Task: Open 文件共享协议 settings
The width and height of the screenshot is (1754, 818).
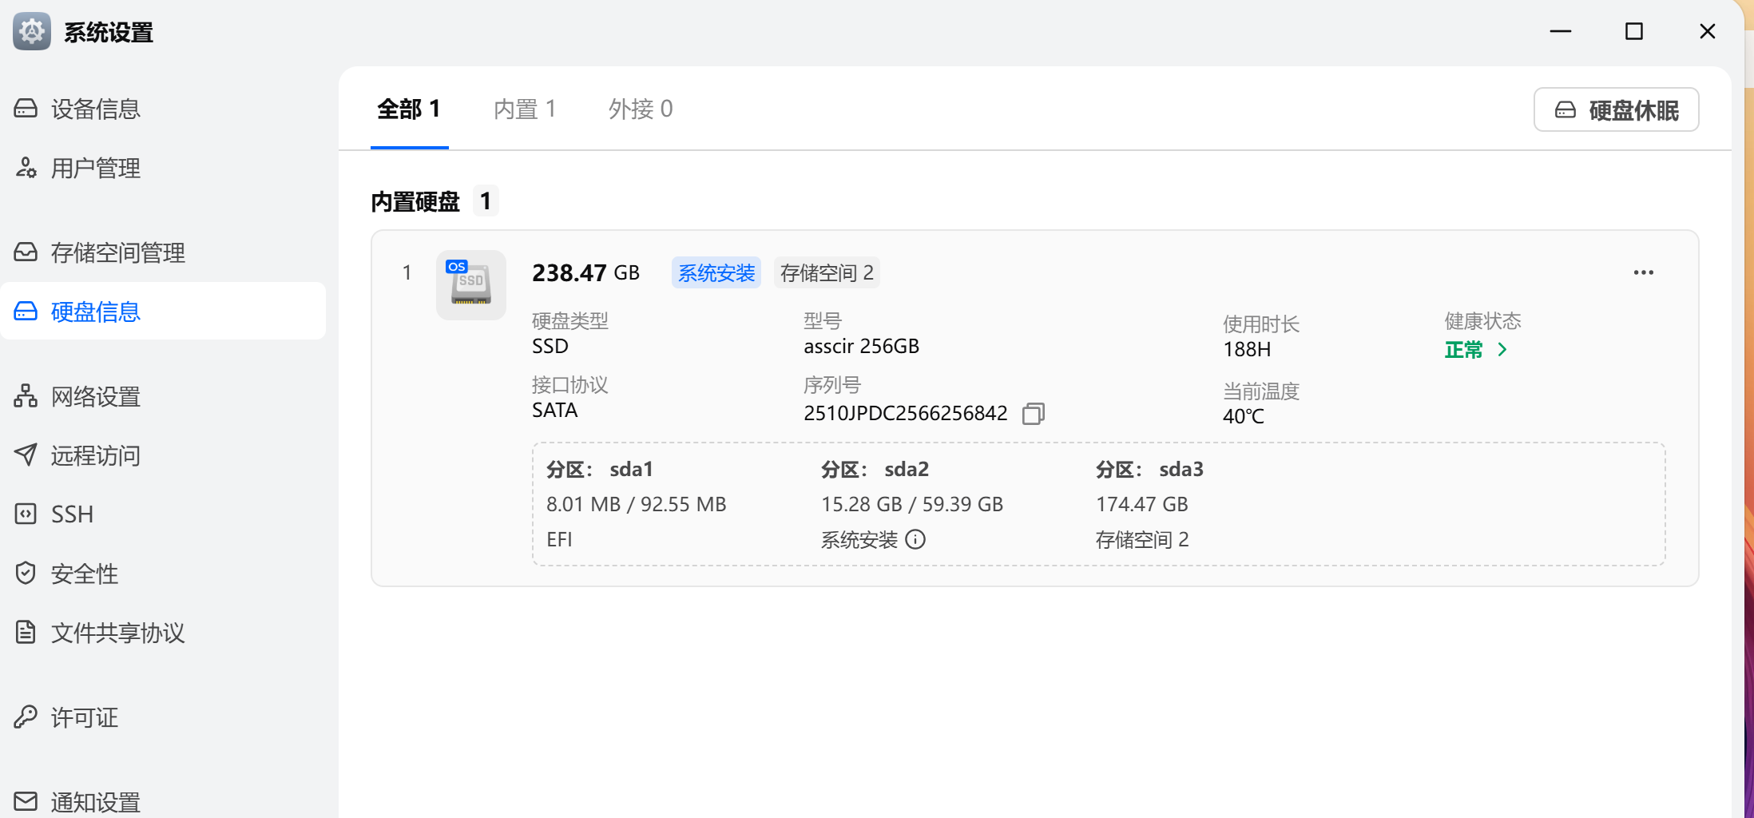Action: 117,633
